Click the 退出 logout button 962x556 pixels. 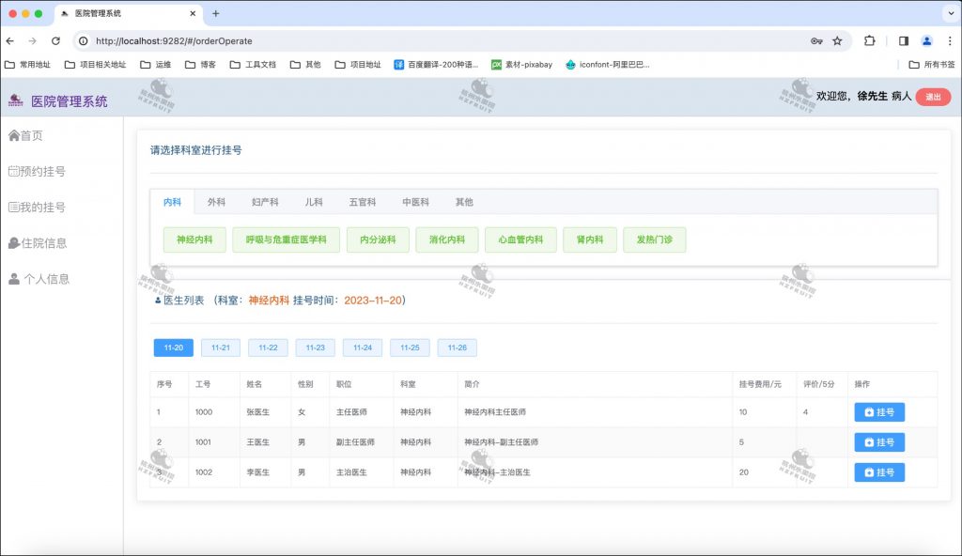pos(931,97)
